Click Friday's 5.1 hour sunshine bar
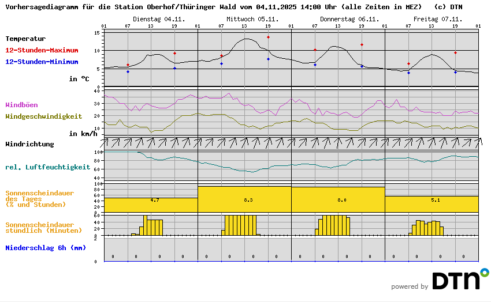491x302 pixels. [432, 204]
